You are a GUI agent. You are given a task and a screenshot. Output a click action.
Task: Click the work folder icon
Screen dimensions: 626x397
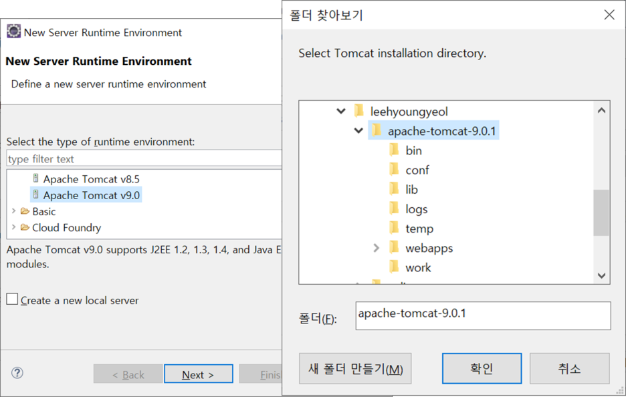pos(395,267)
